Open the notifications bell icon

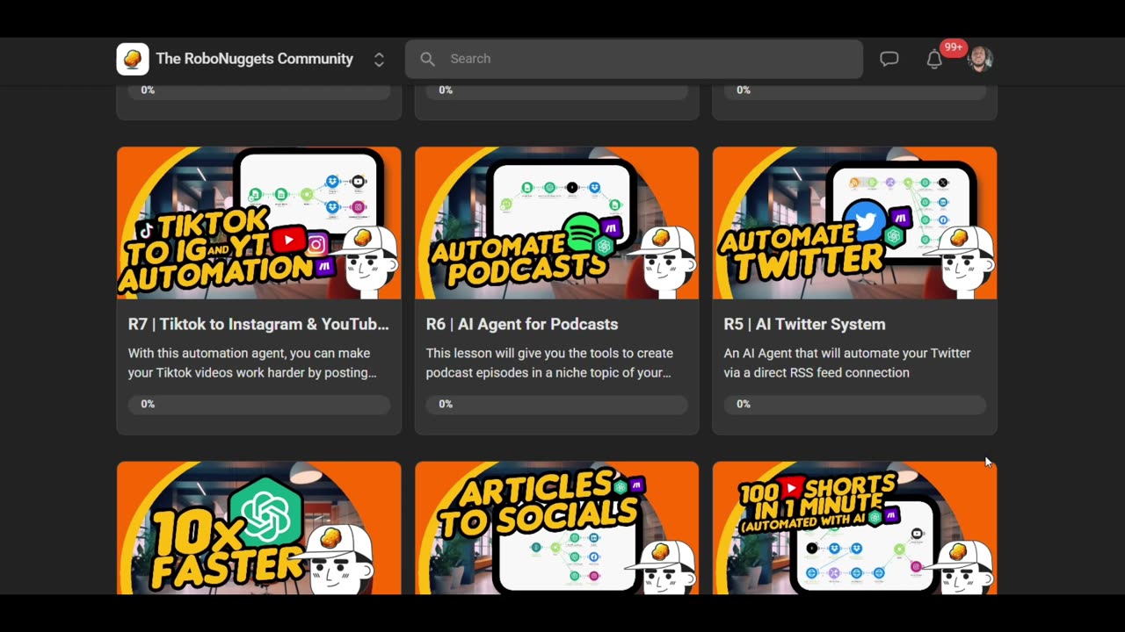pyautogui.click(x=934, y=60)
